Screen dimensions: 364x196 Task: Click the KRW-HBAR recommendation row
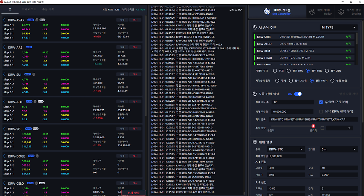(304, 58)
